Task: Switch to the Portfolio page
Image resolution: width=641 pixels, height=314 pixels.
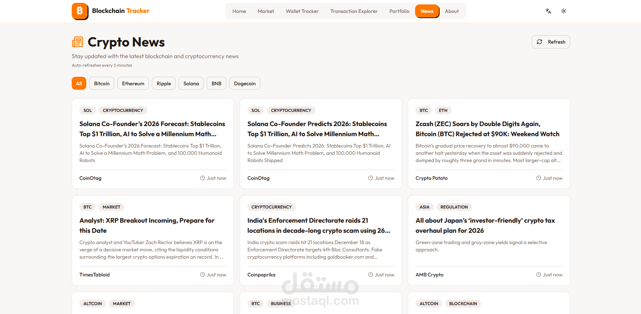Action: point(399,11)
